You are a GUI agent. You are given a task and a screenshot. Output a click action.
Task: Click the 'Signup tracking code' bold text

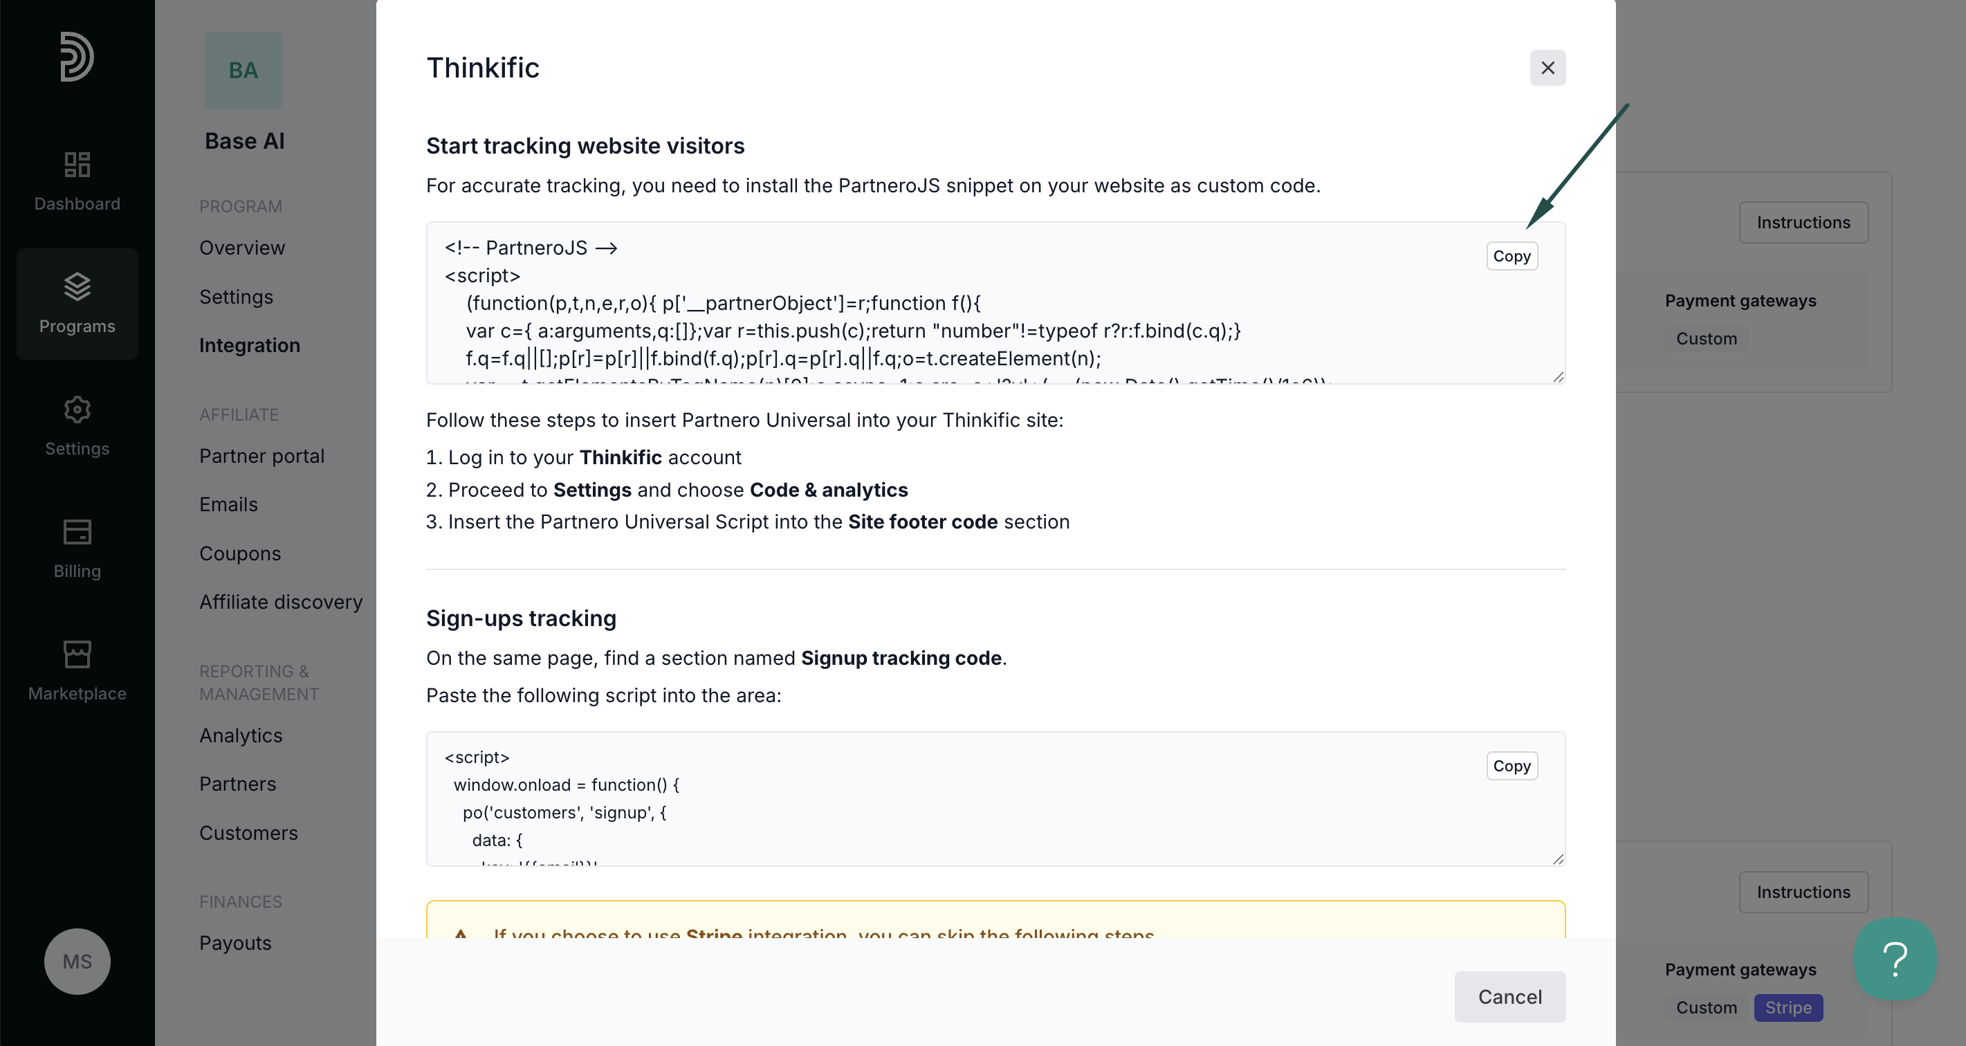pos(901,658)
